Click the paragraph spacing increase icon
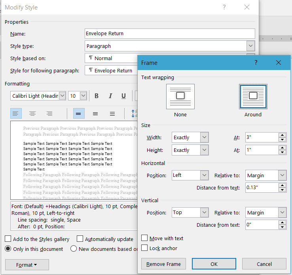This screenshot has width=292, height=275. pos(134,114)
